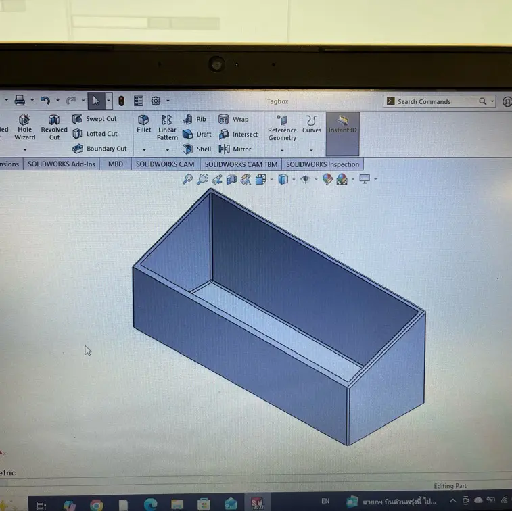Open the Select tool dropdown arrow

[x=108, y=101]
